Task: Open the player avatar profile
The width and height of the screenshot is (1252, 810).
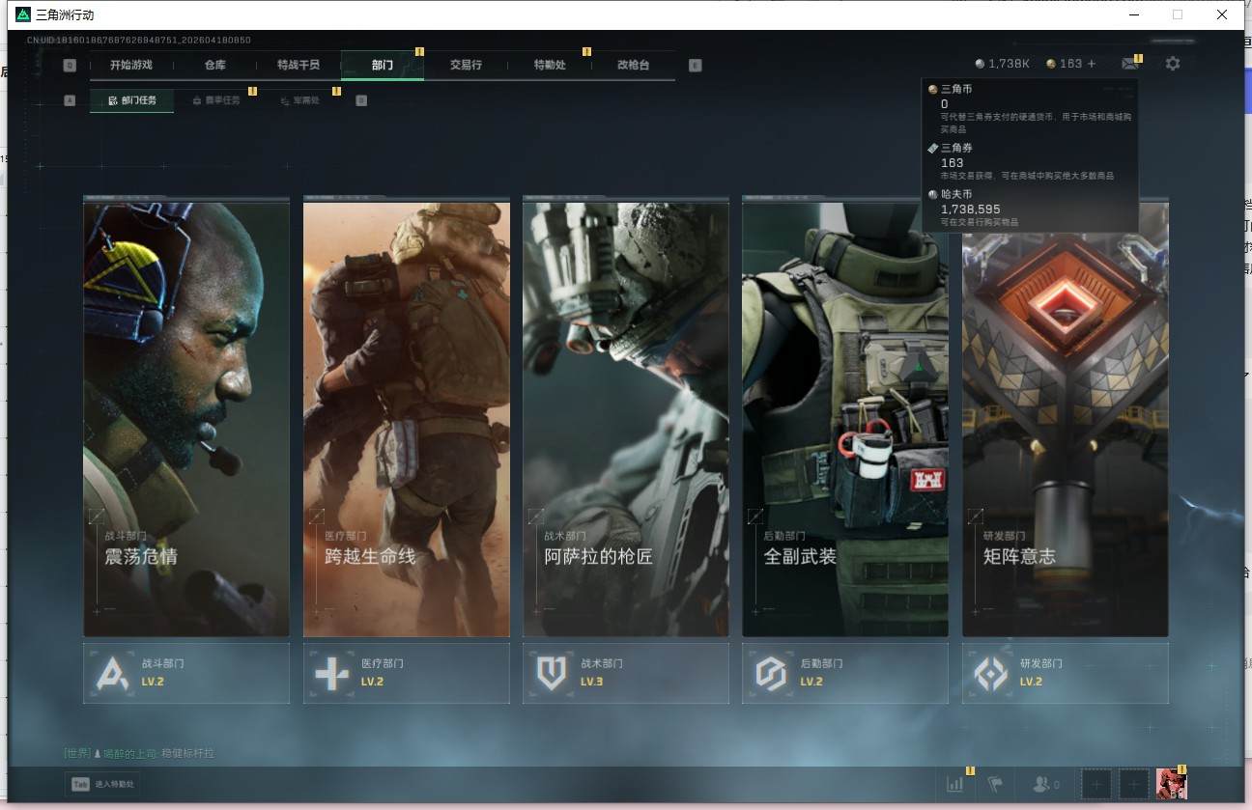Action: pos(1171,784)
